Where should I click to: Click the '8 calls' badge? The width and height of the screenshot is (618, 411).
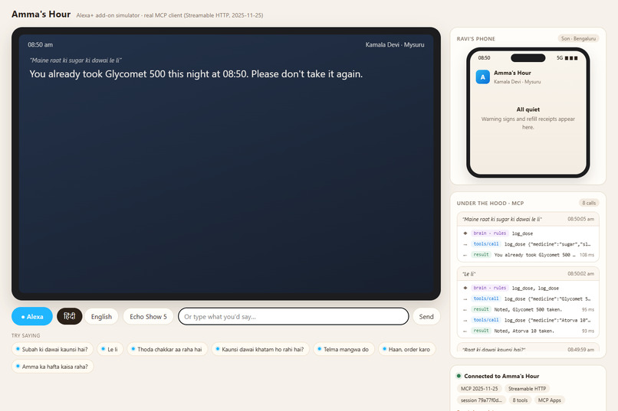589,203
